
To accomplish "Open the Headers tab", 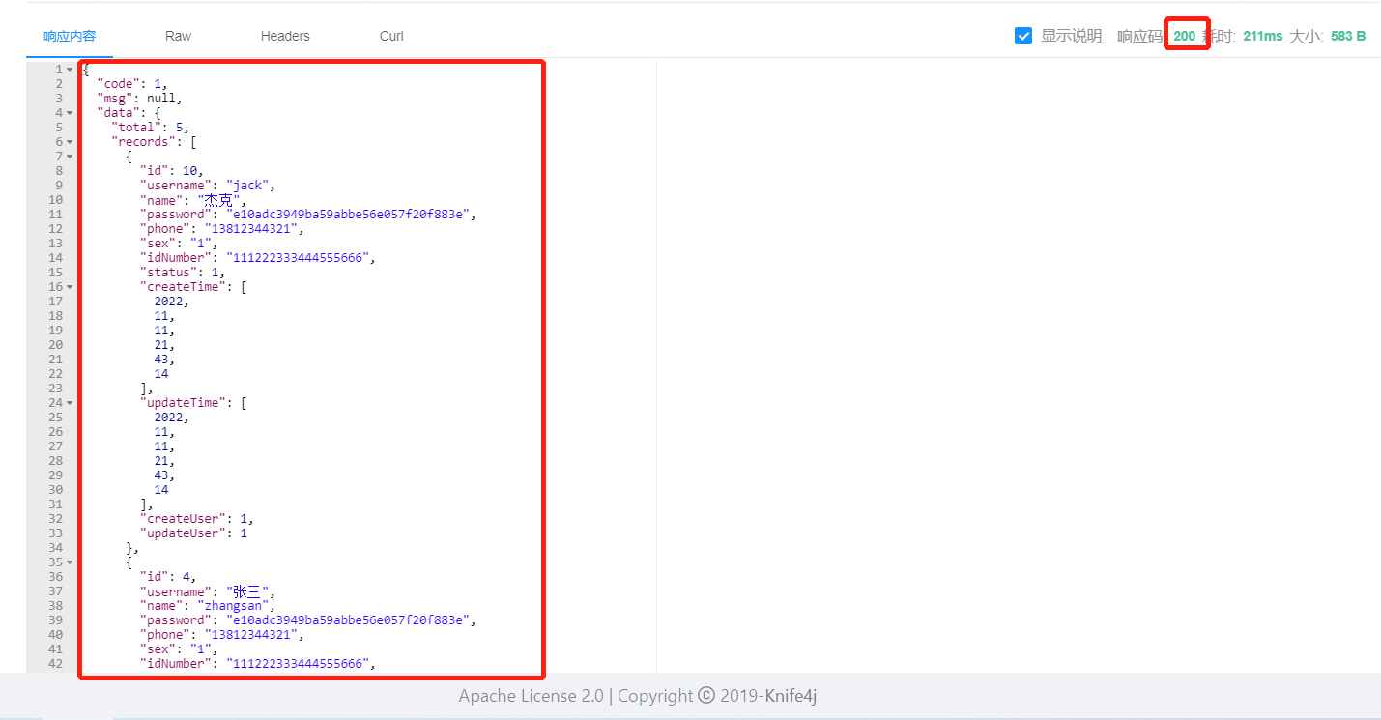I will [x=285, y=36].
